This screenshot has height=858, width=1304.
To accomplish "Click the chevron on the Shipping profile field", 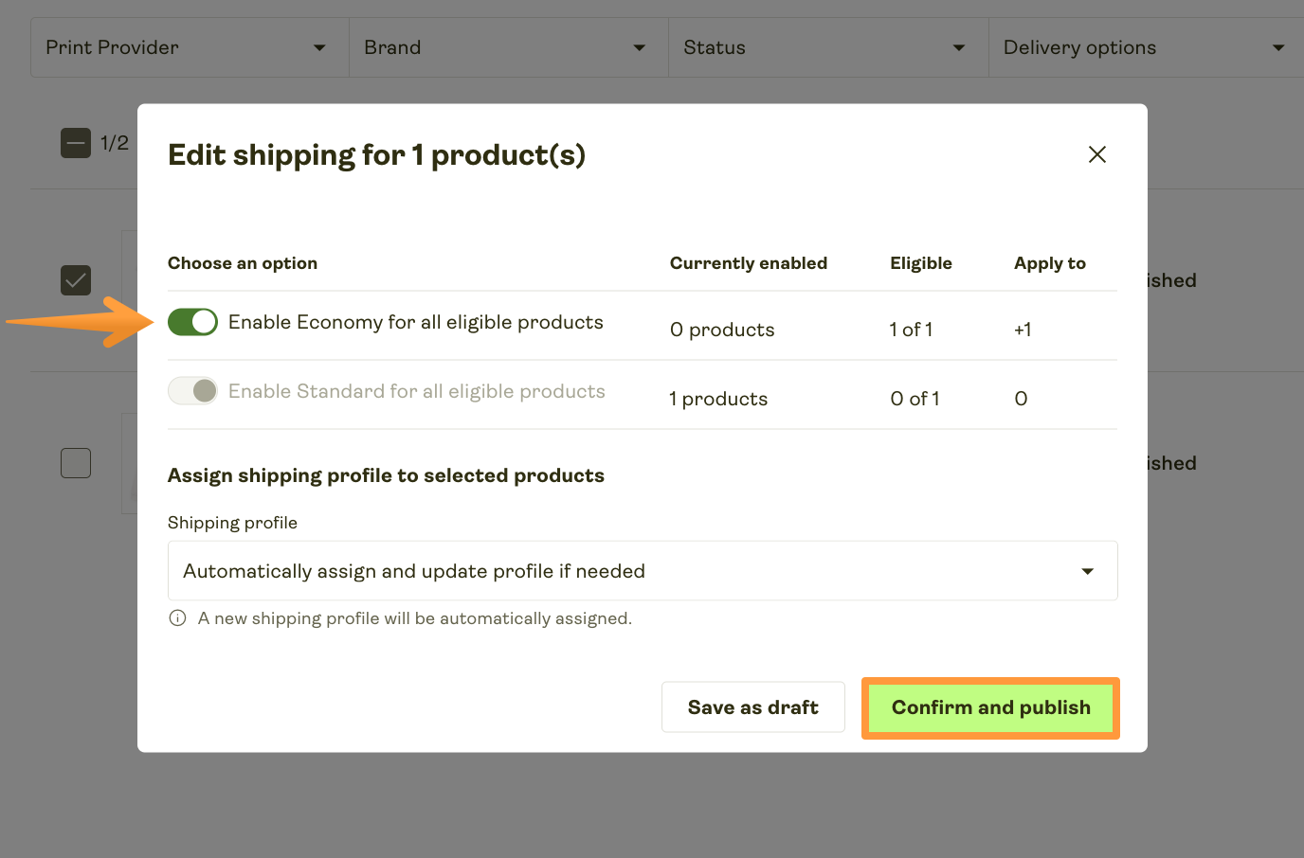I will click(1086, 570).
